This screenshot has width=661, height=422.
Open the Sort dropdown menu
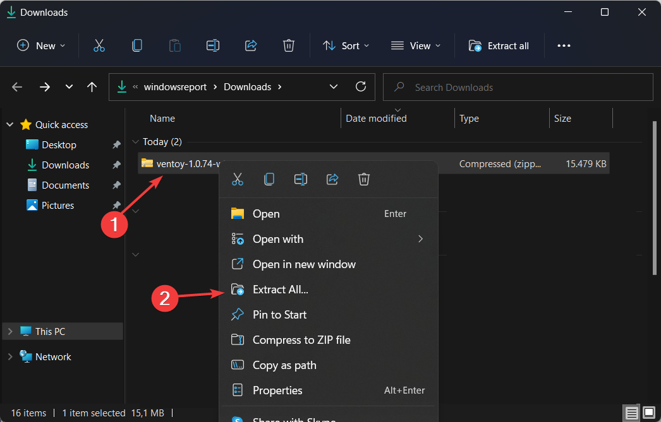(x=346, y=45)
